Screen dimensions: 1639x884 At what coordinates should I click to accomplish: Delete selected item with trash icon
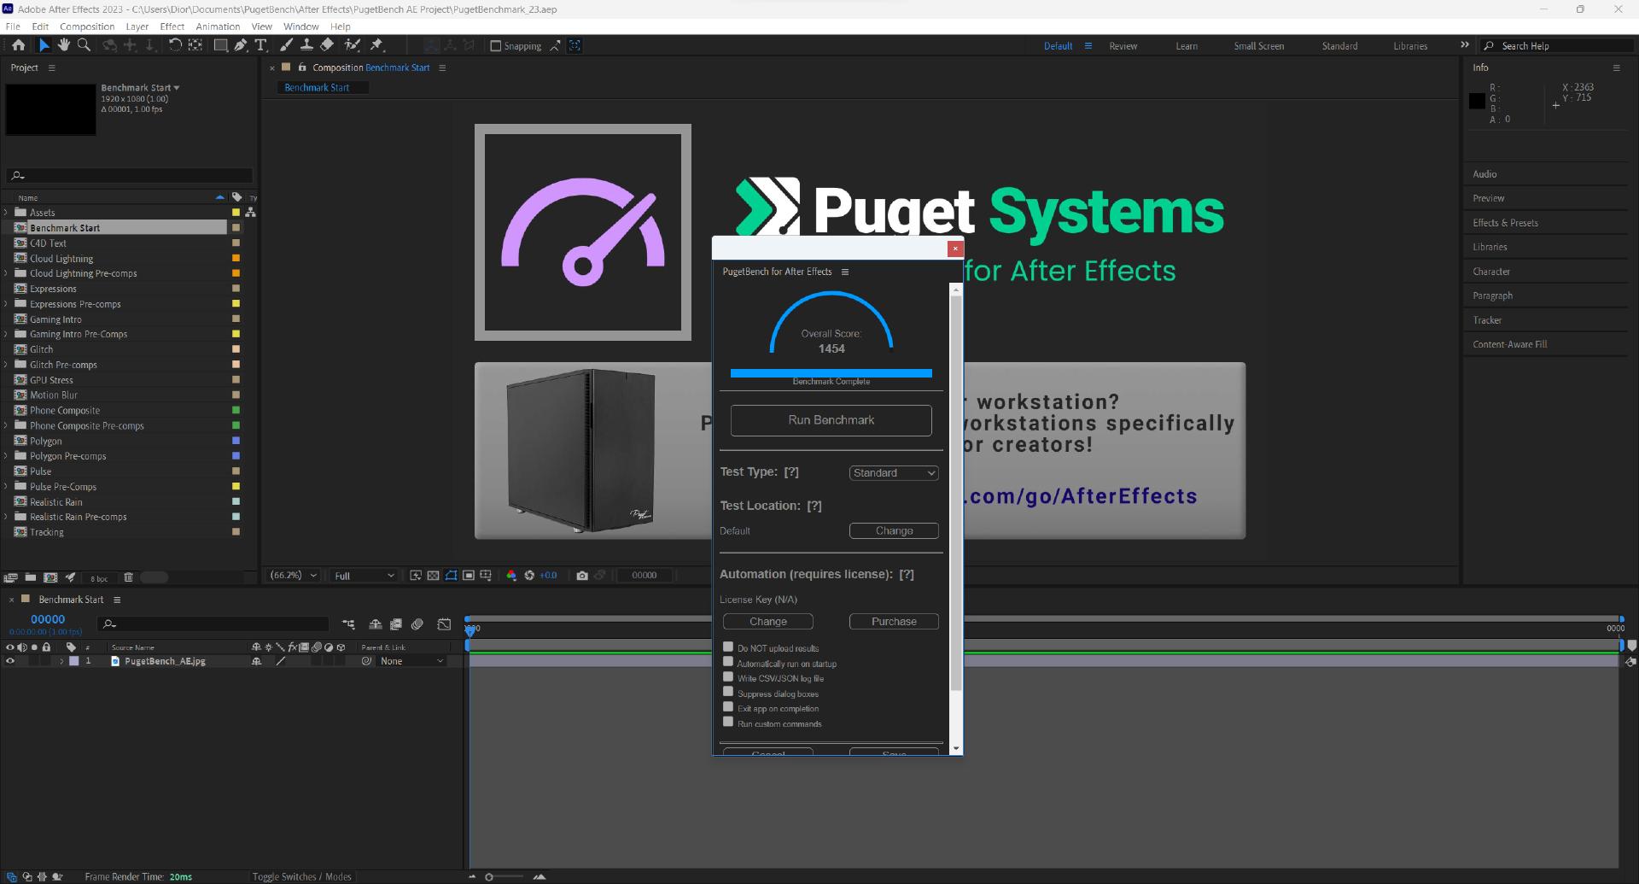[128, 577]
